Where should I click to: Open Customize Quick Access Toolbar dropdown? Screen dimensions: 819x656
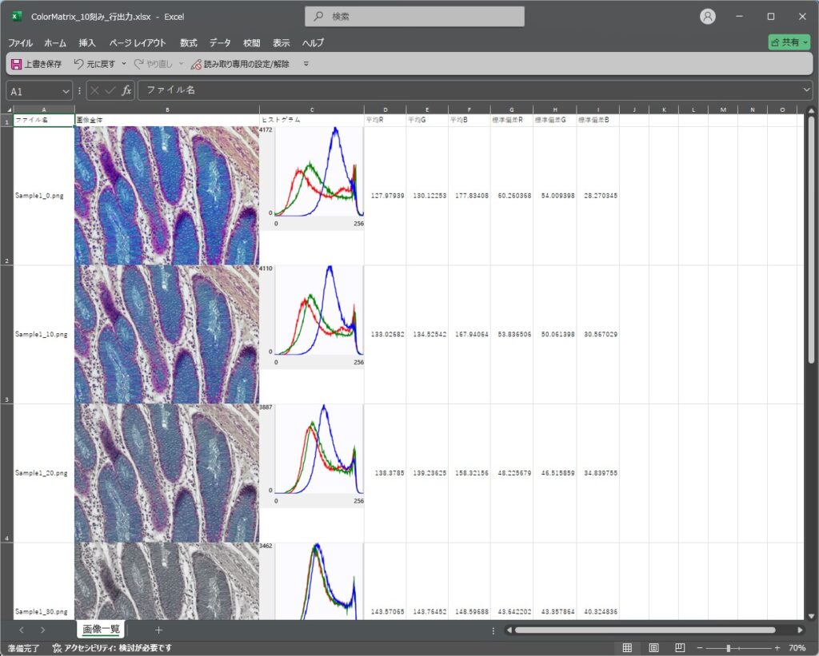[x=306, y=64]
